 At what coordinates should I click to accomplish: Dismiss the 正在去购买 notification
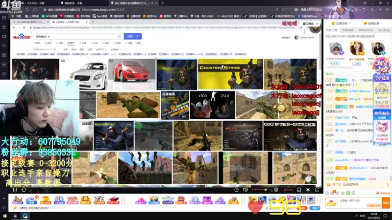(388, 185)
